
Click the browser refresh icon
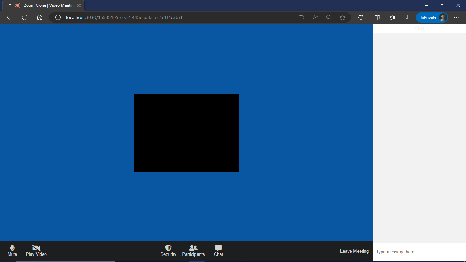click(x=24, y=17)
